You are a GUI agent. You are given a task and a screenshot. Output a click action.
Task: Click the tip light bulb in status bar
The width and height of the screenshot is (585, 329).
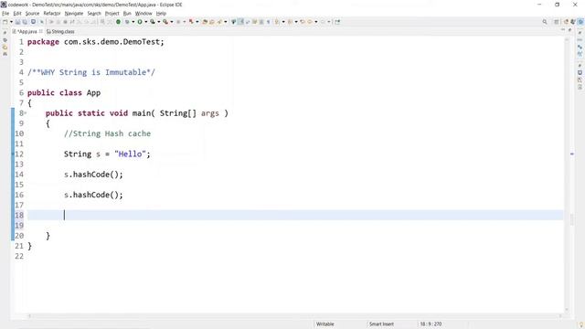point(581,324)
